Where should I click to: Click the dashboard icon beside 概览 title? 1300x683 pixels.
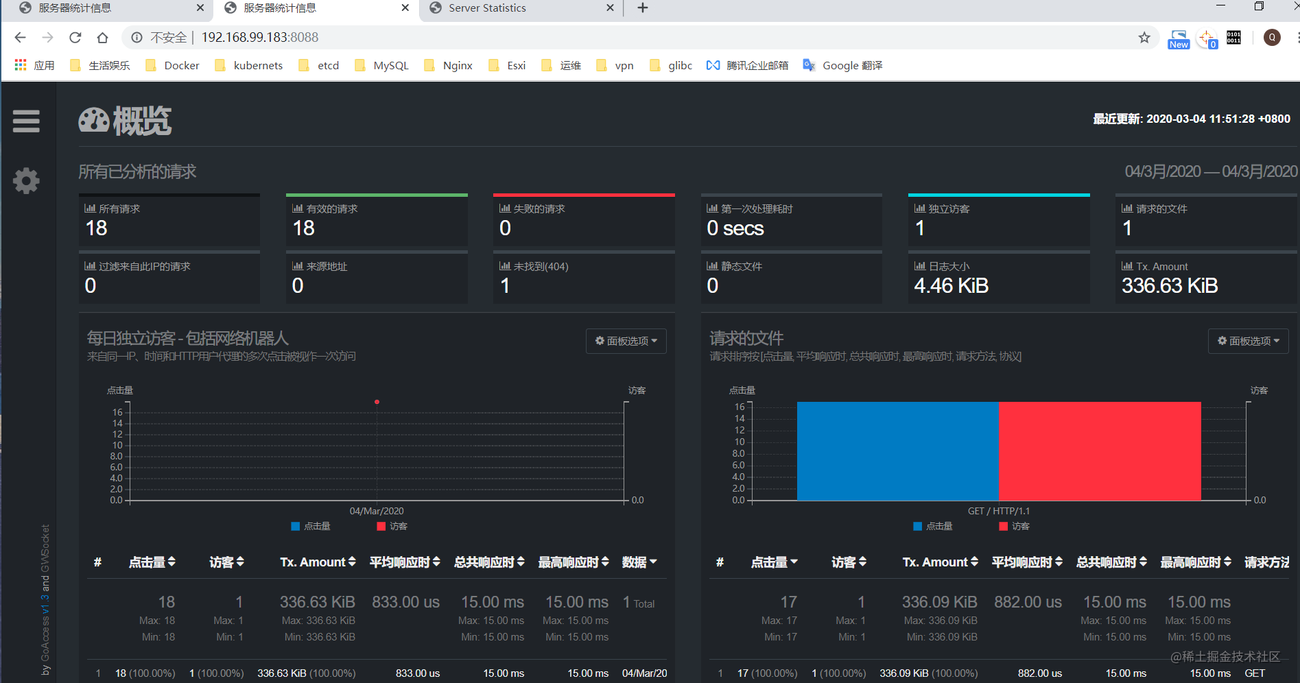pos(93,119)
